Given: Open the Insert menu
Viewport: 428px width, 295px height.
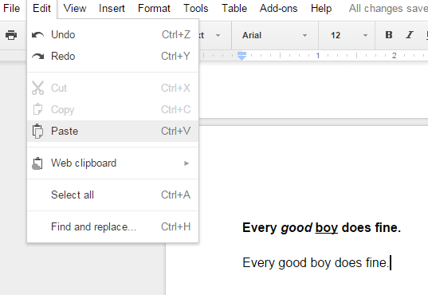Looking at the screenshot, I should pos(112,9).
